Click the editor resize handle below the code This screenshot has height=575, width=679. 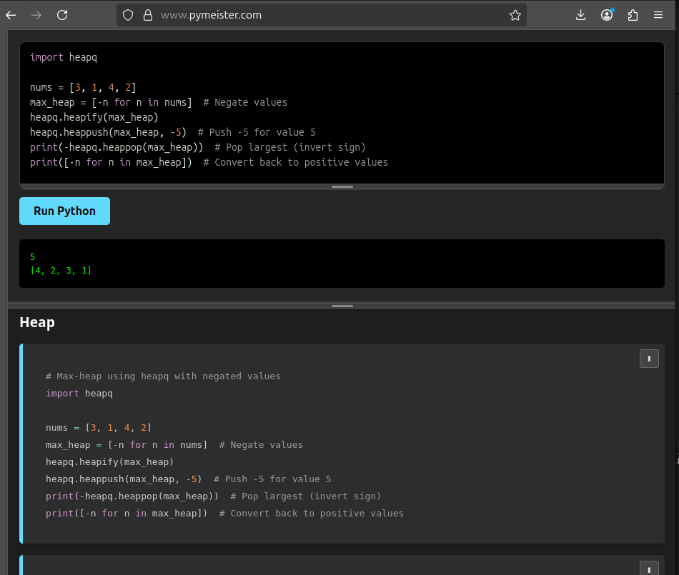point(342,186)
